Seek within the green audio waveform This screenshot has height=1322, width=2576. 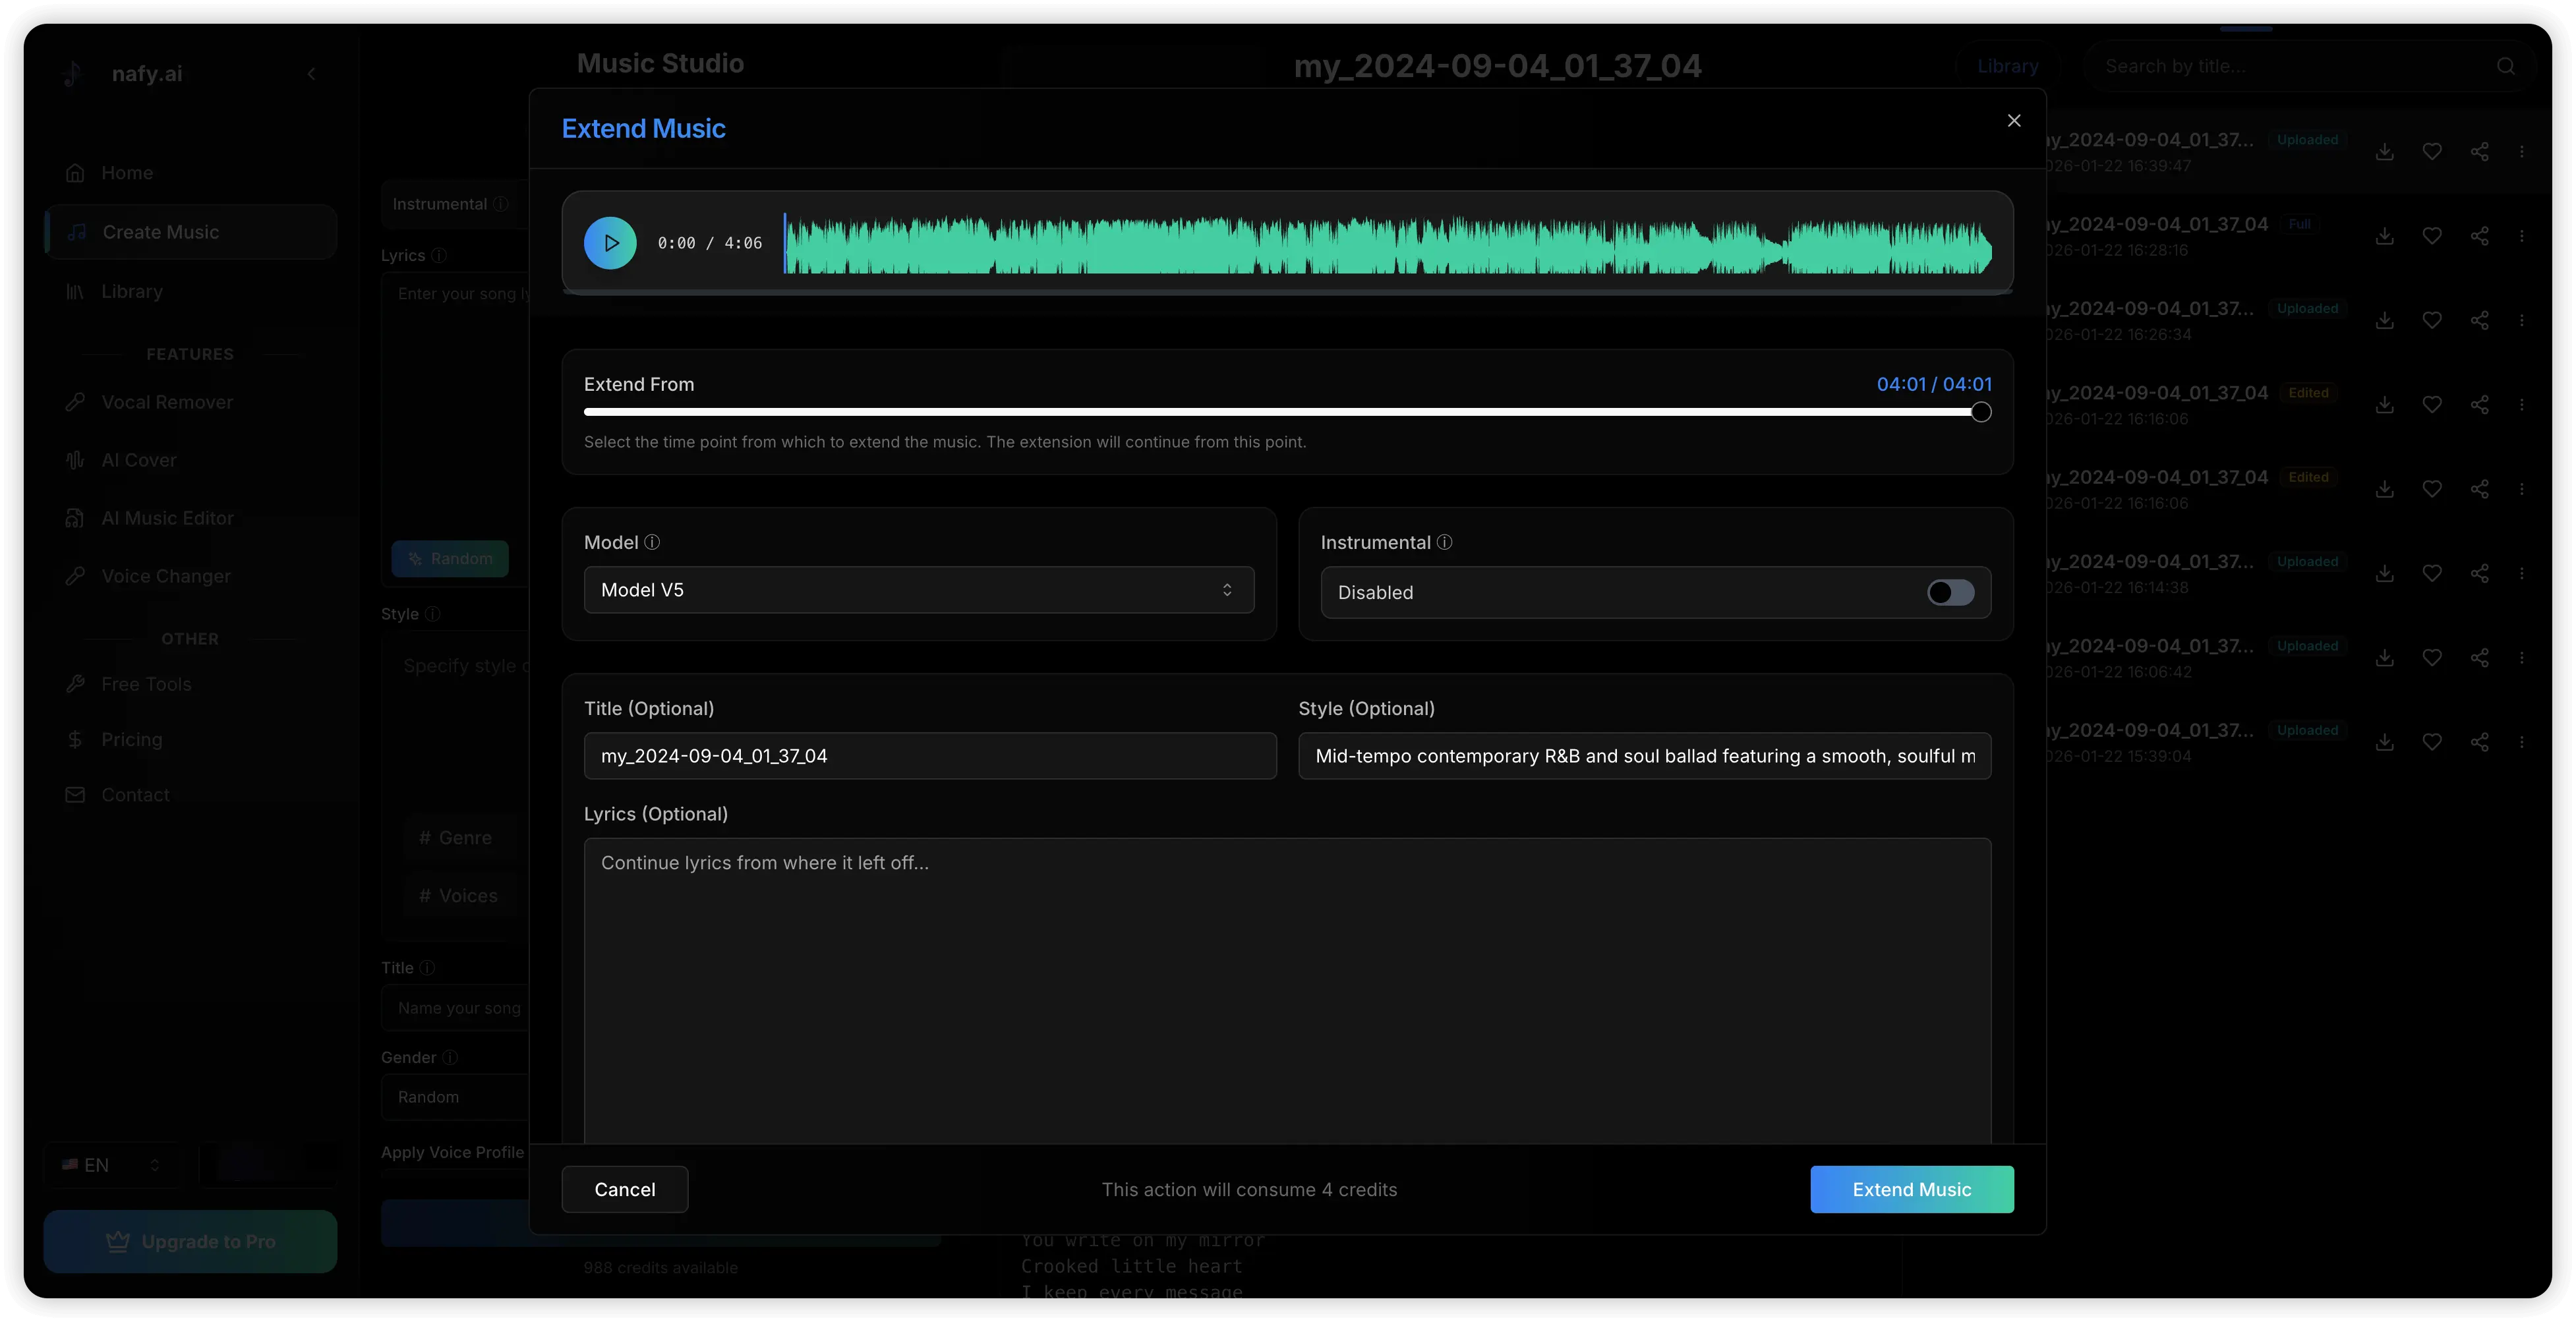[x=1388, y=243]
